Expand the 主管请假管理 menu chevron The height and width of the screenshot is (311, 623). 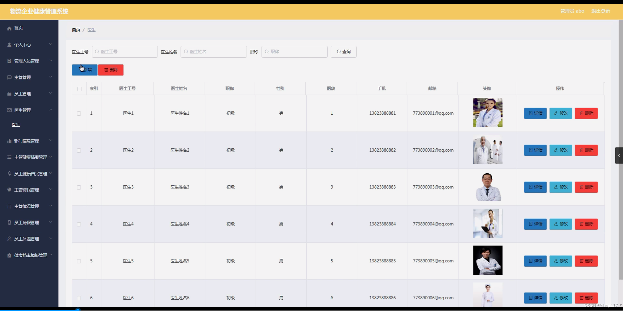(51, 190)
